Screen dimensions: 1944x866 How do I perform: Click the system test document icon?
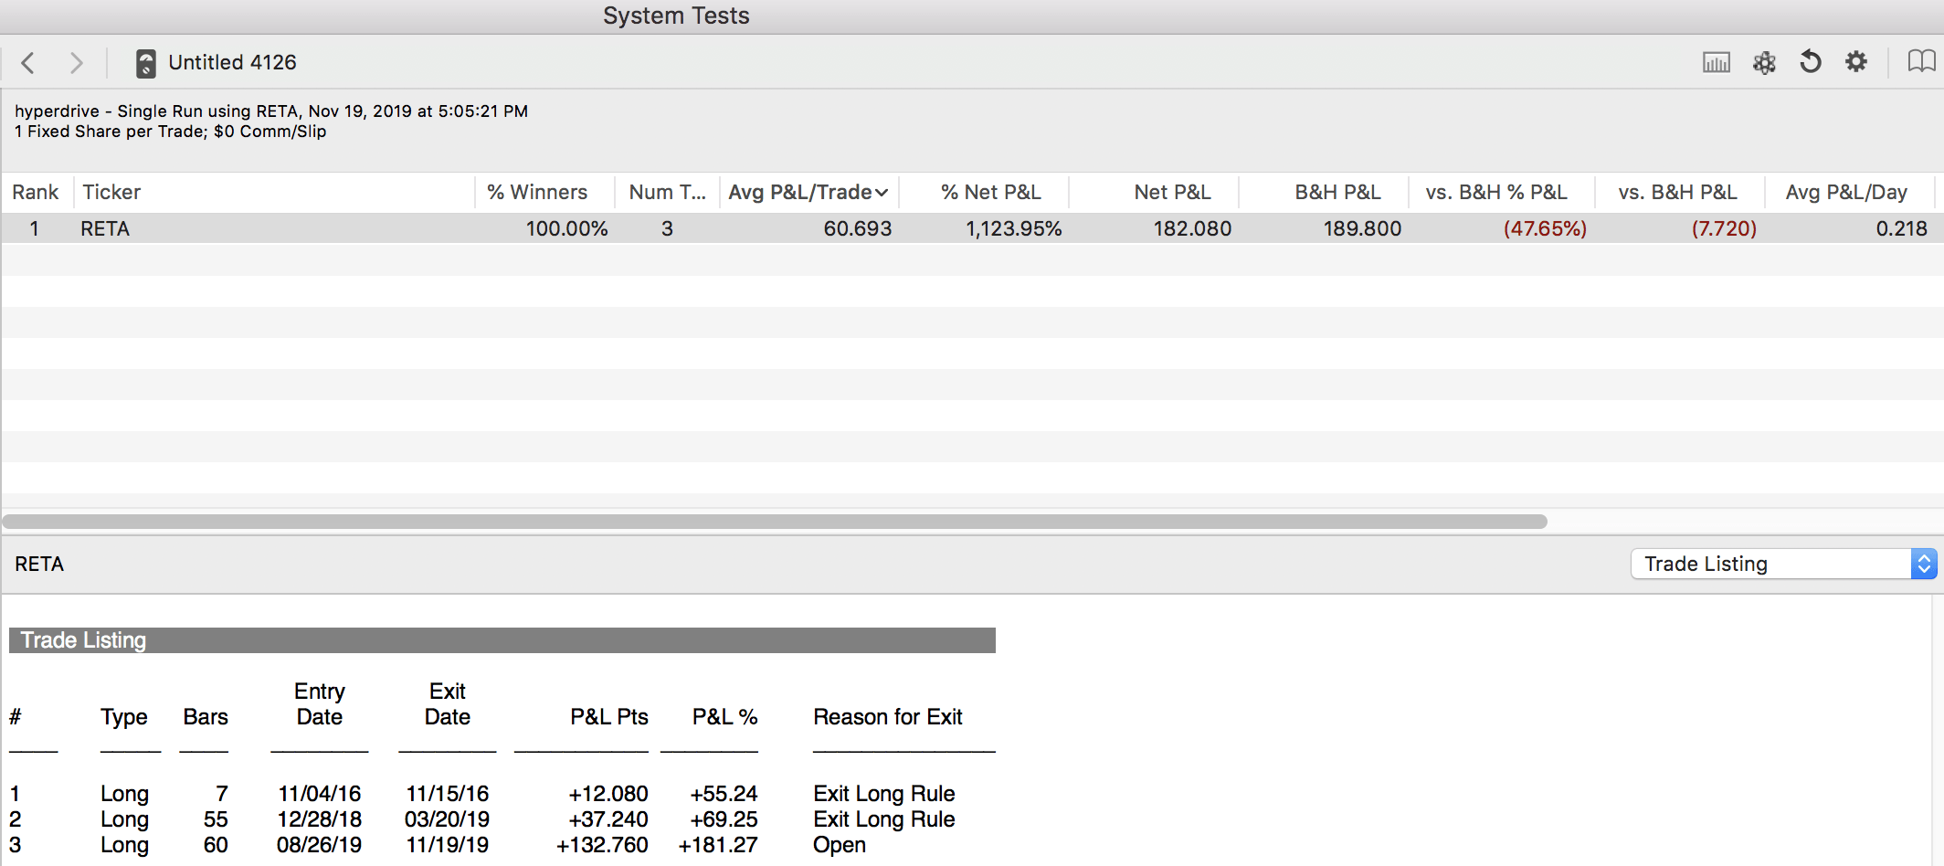(145, 63)
